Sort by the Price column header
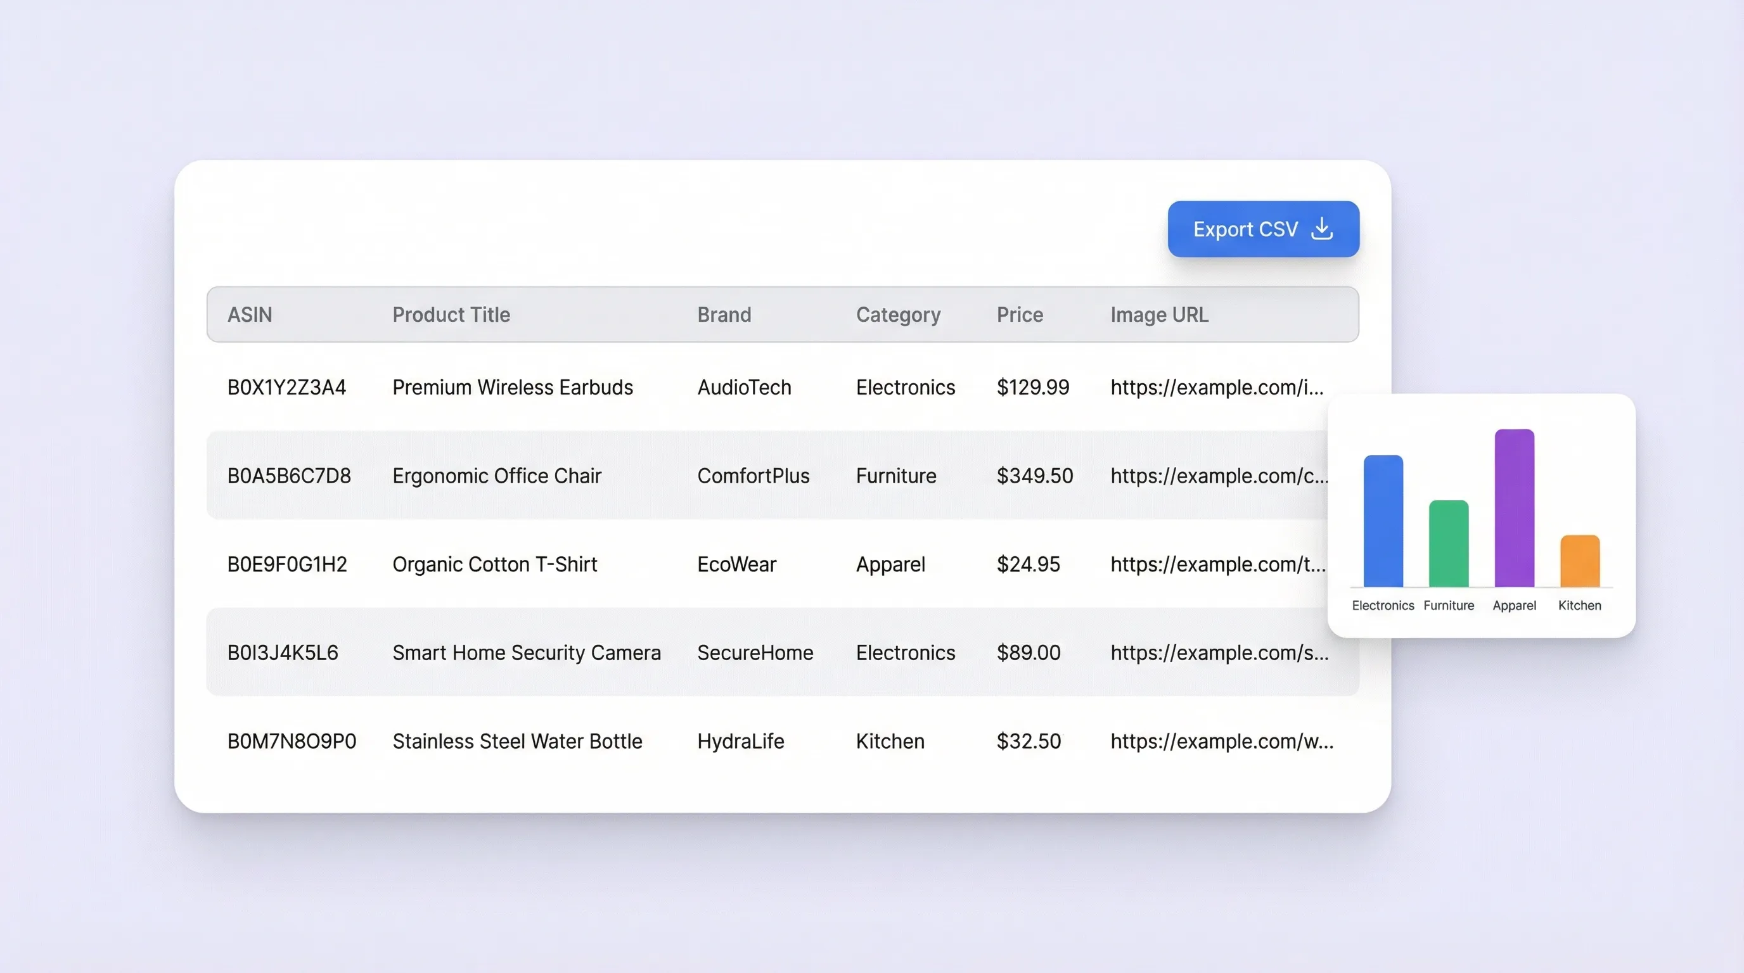 point(1019,315)
